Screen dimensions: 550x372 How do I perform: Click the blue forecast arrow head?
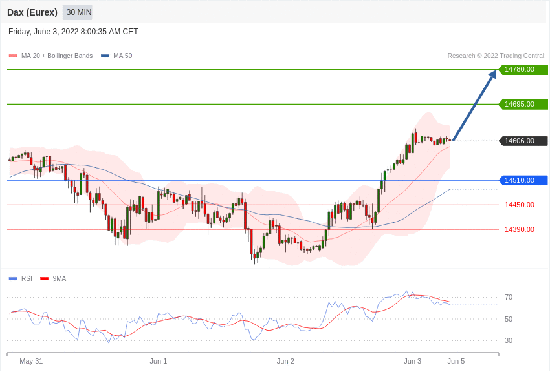493,74
